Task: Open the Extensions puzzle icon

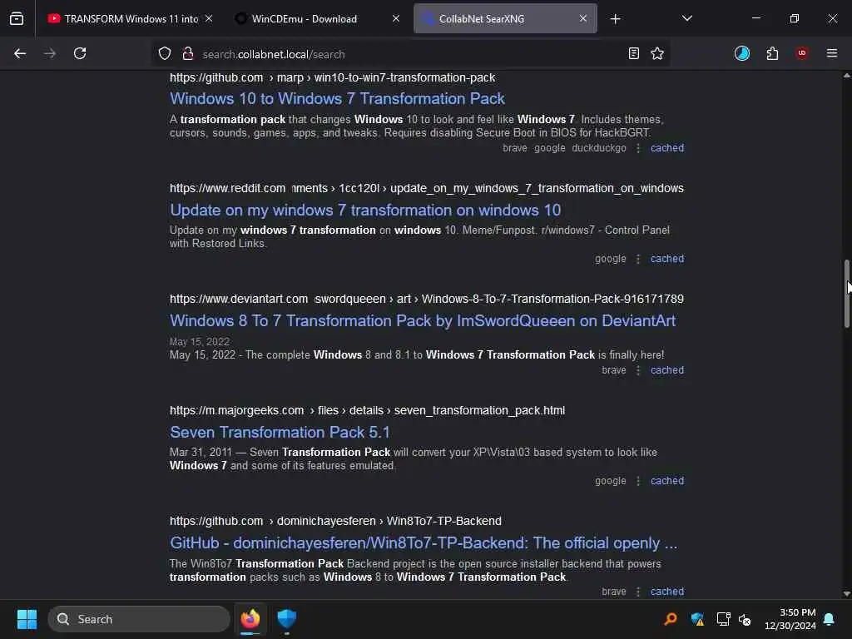Action: tap(772, 53)
